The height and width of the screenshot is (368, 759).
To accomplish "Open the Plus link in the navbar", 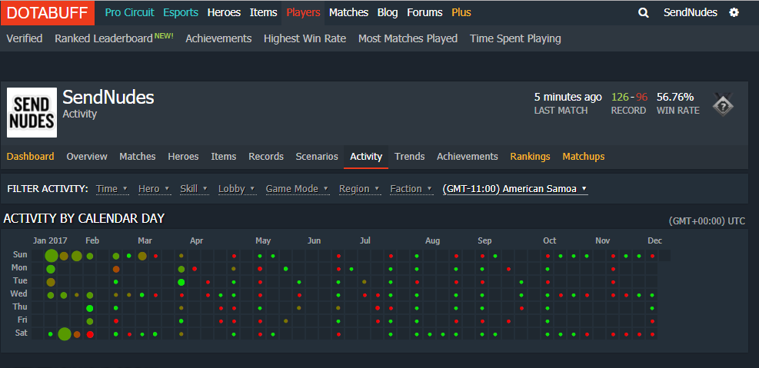I will (x=461, y=12).
